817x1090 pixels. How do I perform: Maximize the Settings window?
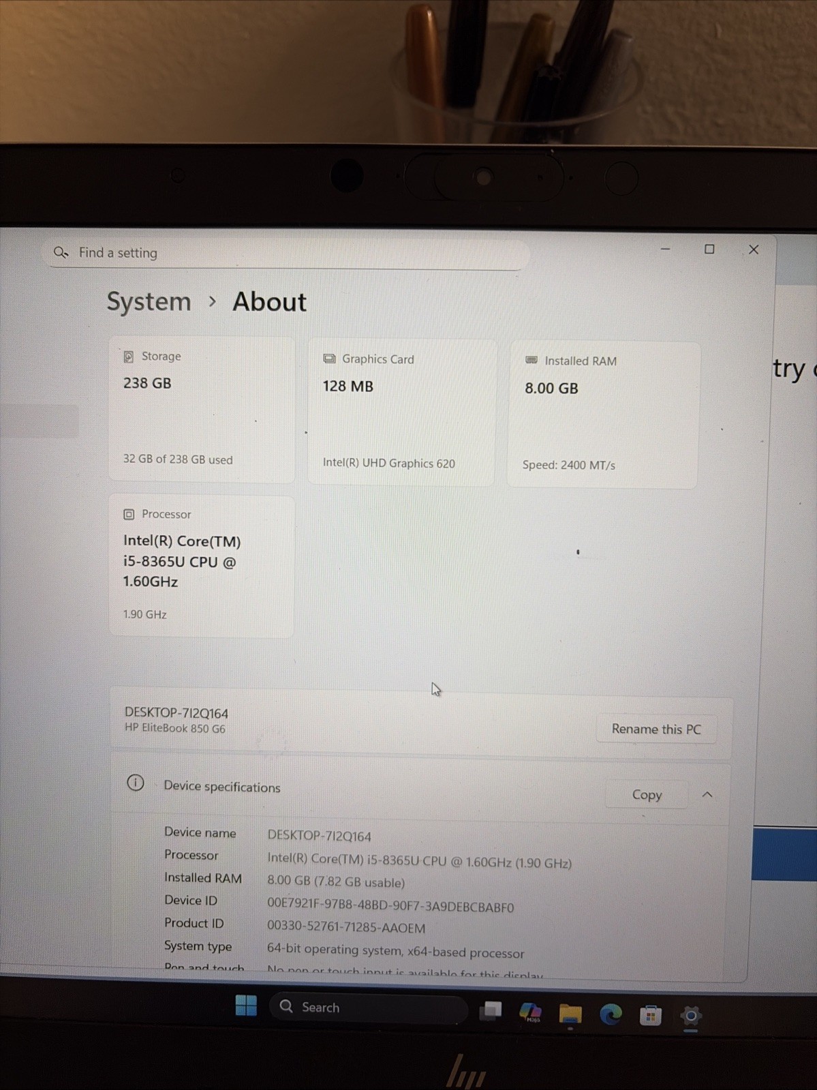(709, 249)
